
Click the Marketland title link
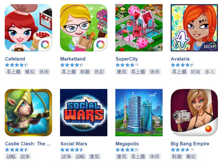73,59
